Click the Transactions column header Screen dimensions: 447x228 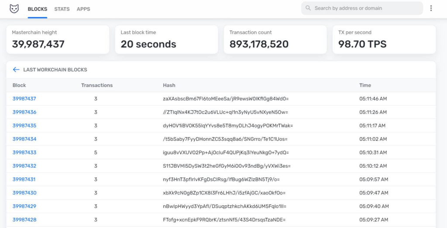point(97,85)
